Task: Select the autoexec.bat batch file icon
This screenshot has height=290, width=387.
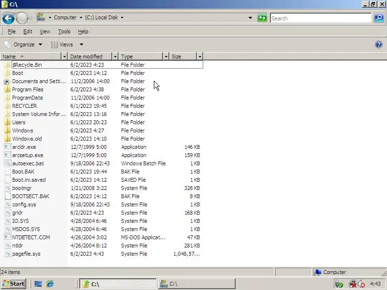Action: click(8, 163)
